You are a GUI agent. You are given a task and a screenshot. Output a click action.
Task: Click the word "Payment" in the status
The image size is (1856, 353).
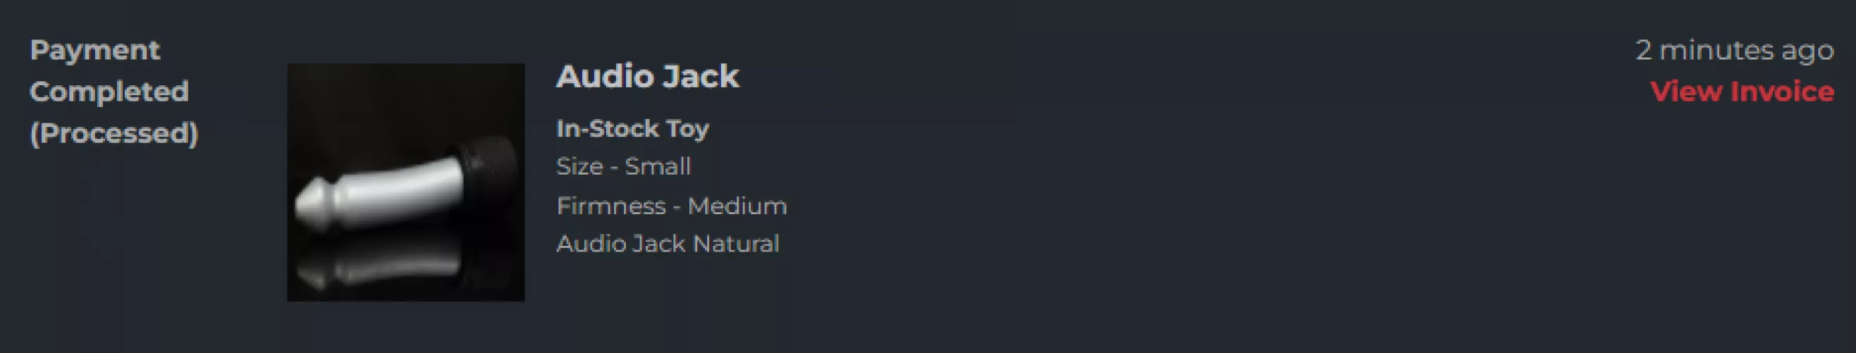tap(95, 50)
